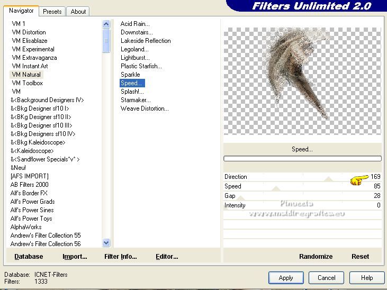Select &<Bkg Designers sf10 IV> category

(x=43, y=134)
